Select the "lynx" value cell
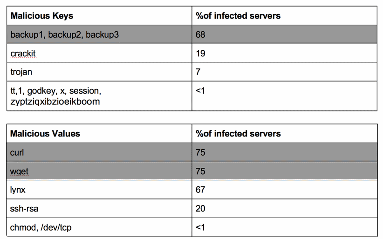This screenshot has width=383, height=239. (18, 190)
